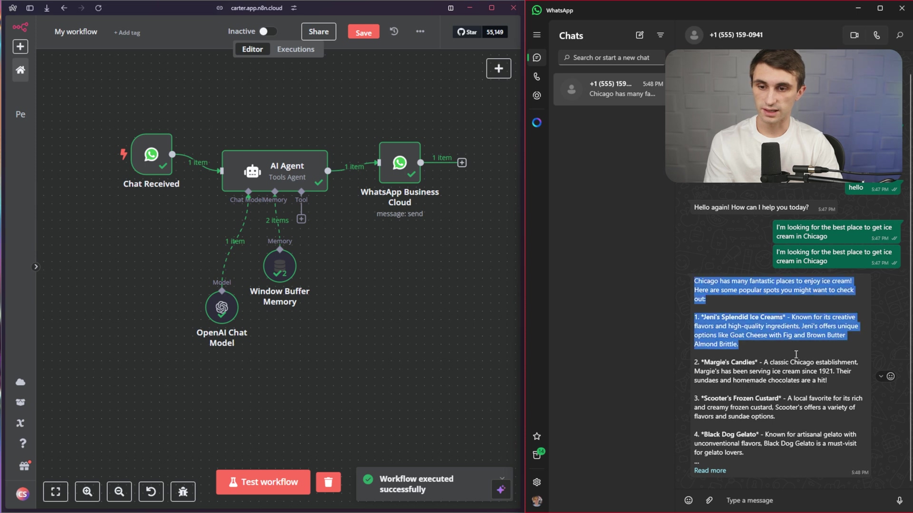Open WhatsApp chat filter icon
The width and height of the screenshot is (913, 513).
click(660, 35)
